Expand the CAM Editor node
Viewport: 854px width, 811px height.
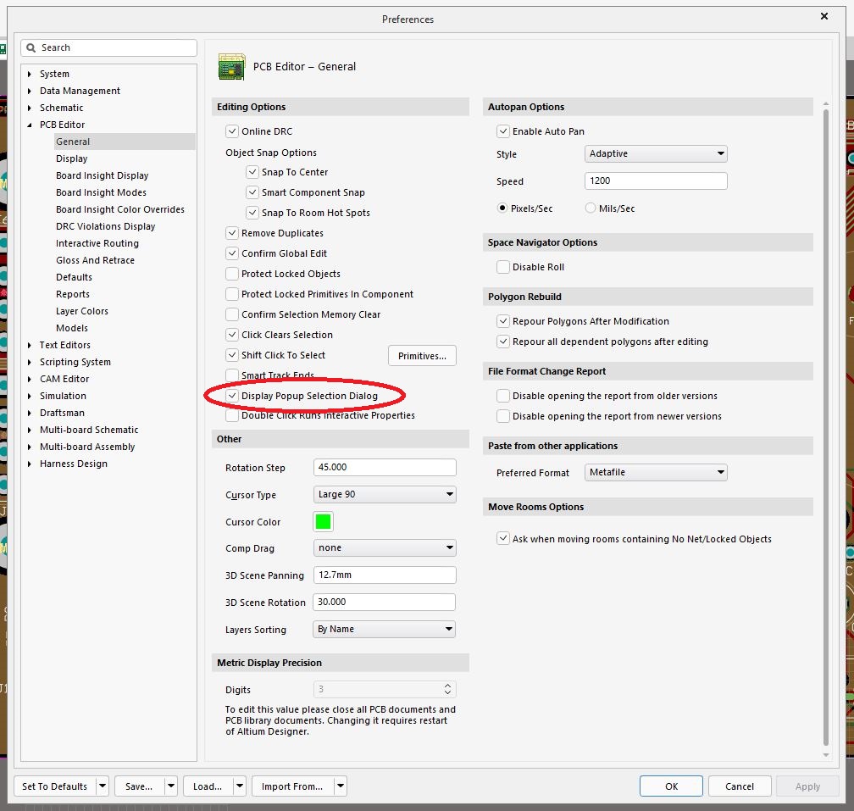pos(30,379)
